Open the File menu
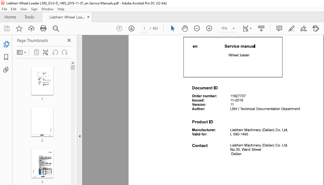Viewport: 324px width, 185px height. [4, 9]
